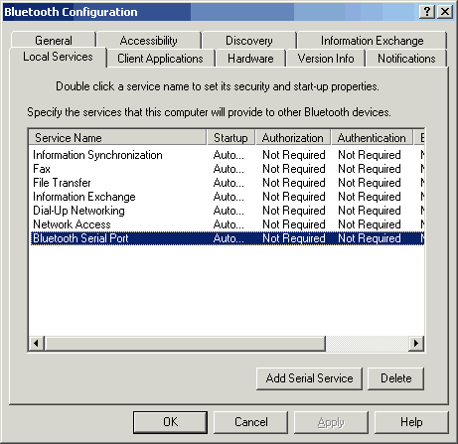This screenshot has height=444, width=458.
Task: Click the title bar help question mark icon
Action: 427,12
